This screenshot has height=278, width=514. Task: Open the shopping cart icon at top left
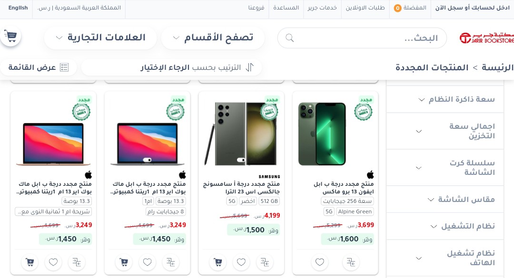pyautogui.click(x=10, y=36)
